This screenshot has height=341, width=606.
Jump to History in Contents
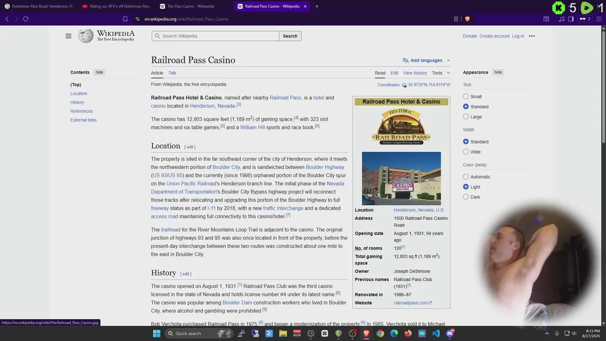coord(77,102)
